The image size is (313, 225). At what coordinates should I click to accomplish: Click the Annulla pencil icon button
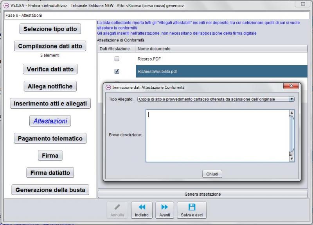click(117, 211)
